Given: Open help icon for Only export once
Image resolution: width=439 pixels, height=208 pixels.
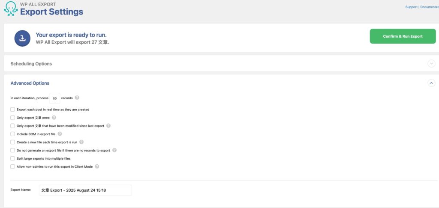Looking at the screenshot, I should (54, 117).
